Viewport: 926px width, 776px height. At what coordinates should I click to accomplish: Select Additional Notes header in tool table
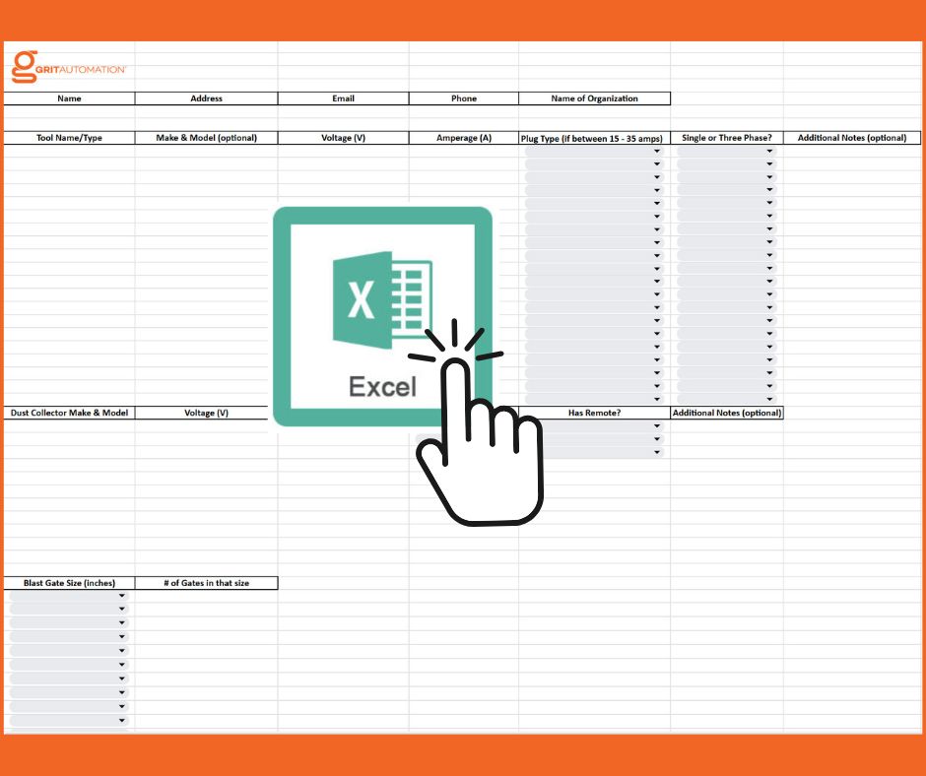tap(852, 138)
